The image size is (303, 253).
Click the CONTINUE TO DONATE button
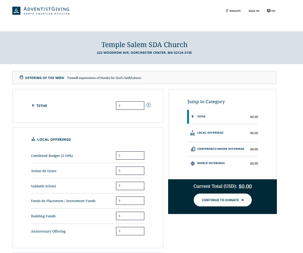coord(223,200)
